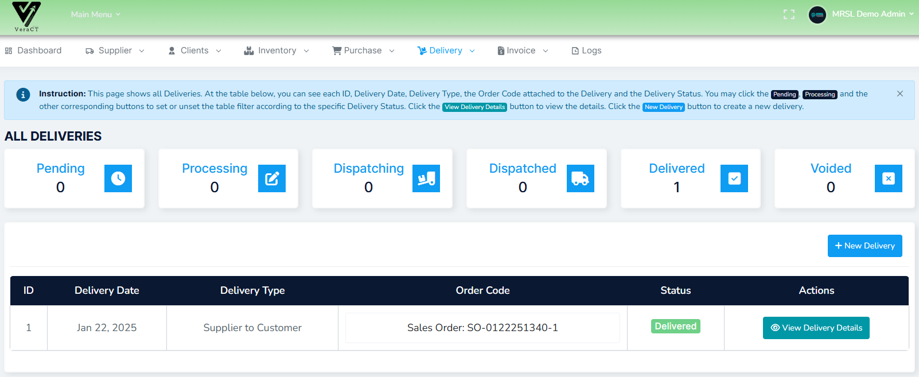The height and width of the screenshot is (377, 919).
Task: Click the ALL DELIVERIES heading
Action: tap(53, 136)
